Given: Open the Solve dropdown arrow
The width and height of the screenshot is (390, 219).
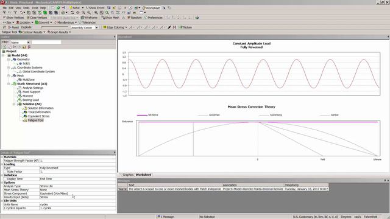Looking at the screenshot, I should pyautogui.click(x=83, y=8).
